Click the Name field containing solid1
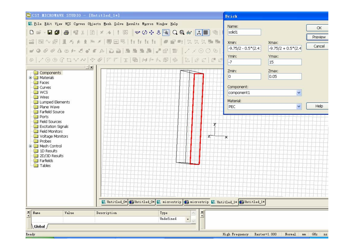 tap(244, 32)
